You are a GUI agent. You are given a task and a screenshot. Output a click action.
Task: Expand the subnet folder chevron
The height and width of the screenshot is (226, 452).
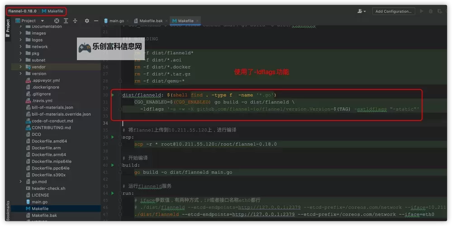20,60
